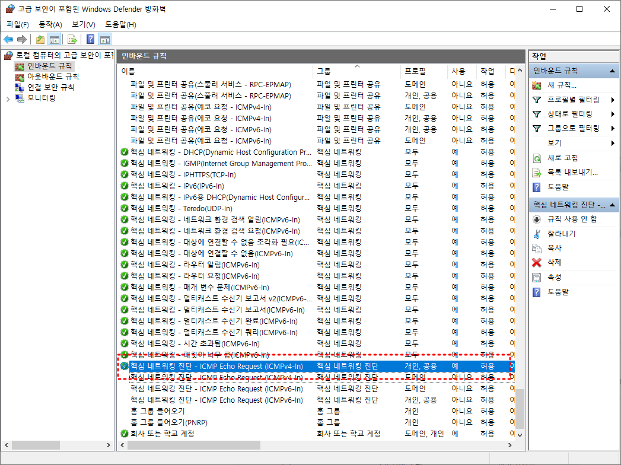The width and height of the screenshot is (621, 465).
Task: Click the 새 규칙 icon in action pane
Action: tap(537, 85)
